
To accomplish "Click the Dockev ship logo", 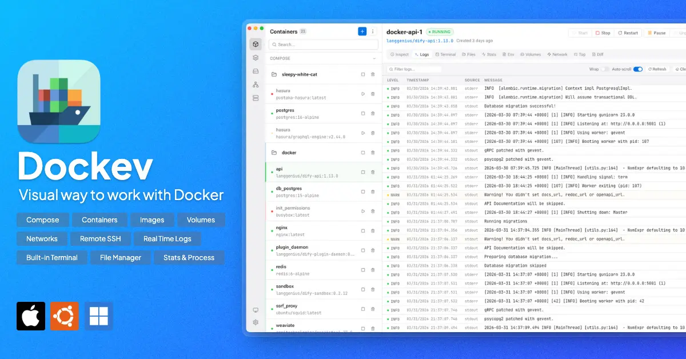I will [59, 102].
